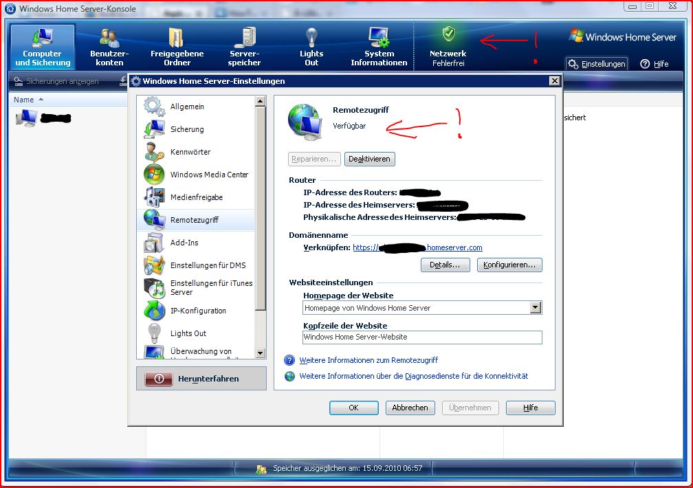This screenshot has width=693, height=488.
Task: Open the Kennwörter settings category
Action: click(x=196, y=152)
